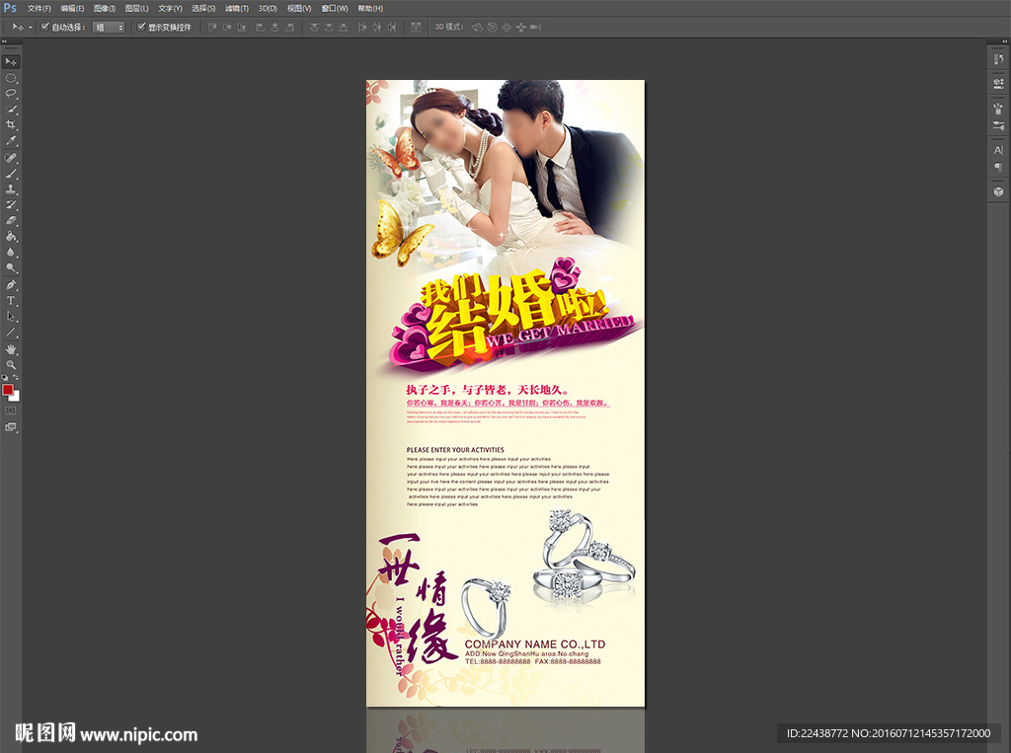Open the auto-select 组 dropdown
Image resolution: width=1011 pixels, height=753 pixels.
(109, 27)
